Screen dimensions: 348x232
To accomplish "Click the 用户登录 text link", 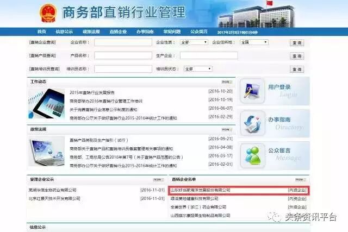I will 279,87.
